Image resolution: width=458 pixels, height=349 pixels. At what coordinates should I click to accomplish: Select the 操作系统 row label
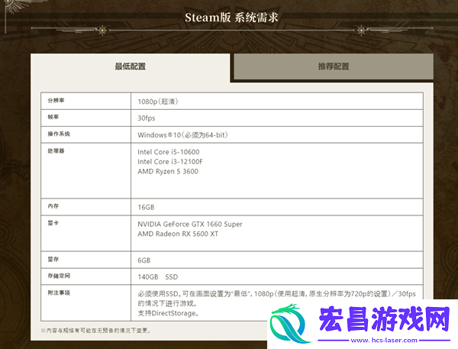[59, 134]
